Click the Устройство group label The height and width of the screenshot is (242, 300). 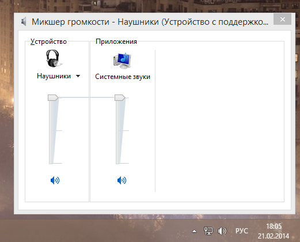point(48,41)
